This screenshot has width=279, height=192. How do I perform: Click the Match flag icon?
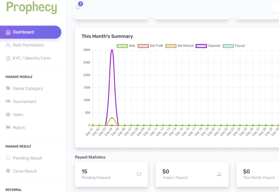pos(8,127)
